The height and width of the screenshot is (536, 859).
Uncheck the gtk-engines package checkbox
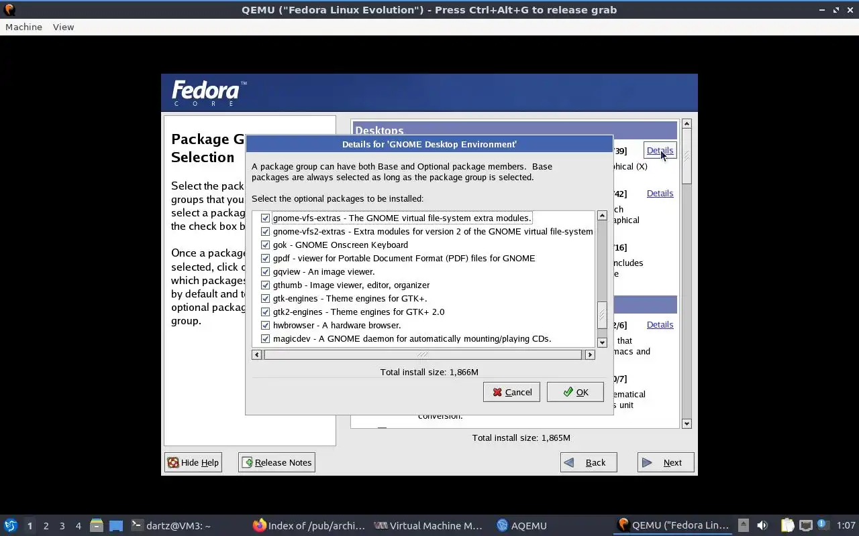click(265, 299)
